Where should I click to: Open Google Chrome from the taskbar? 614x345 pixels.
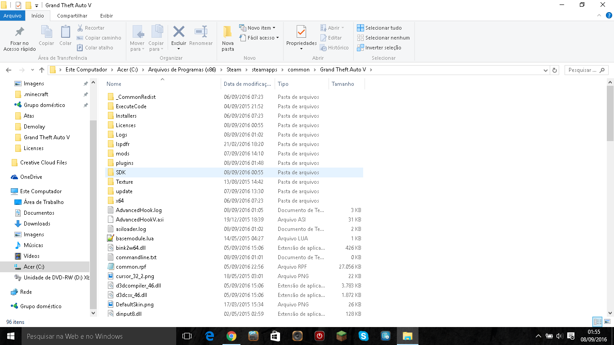pos(231,336)
